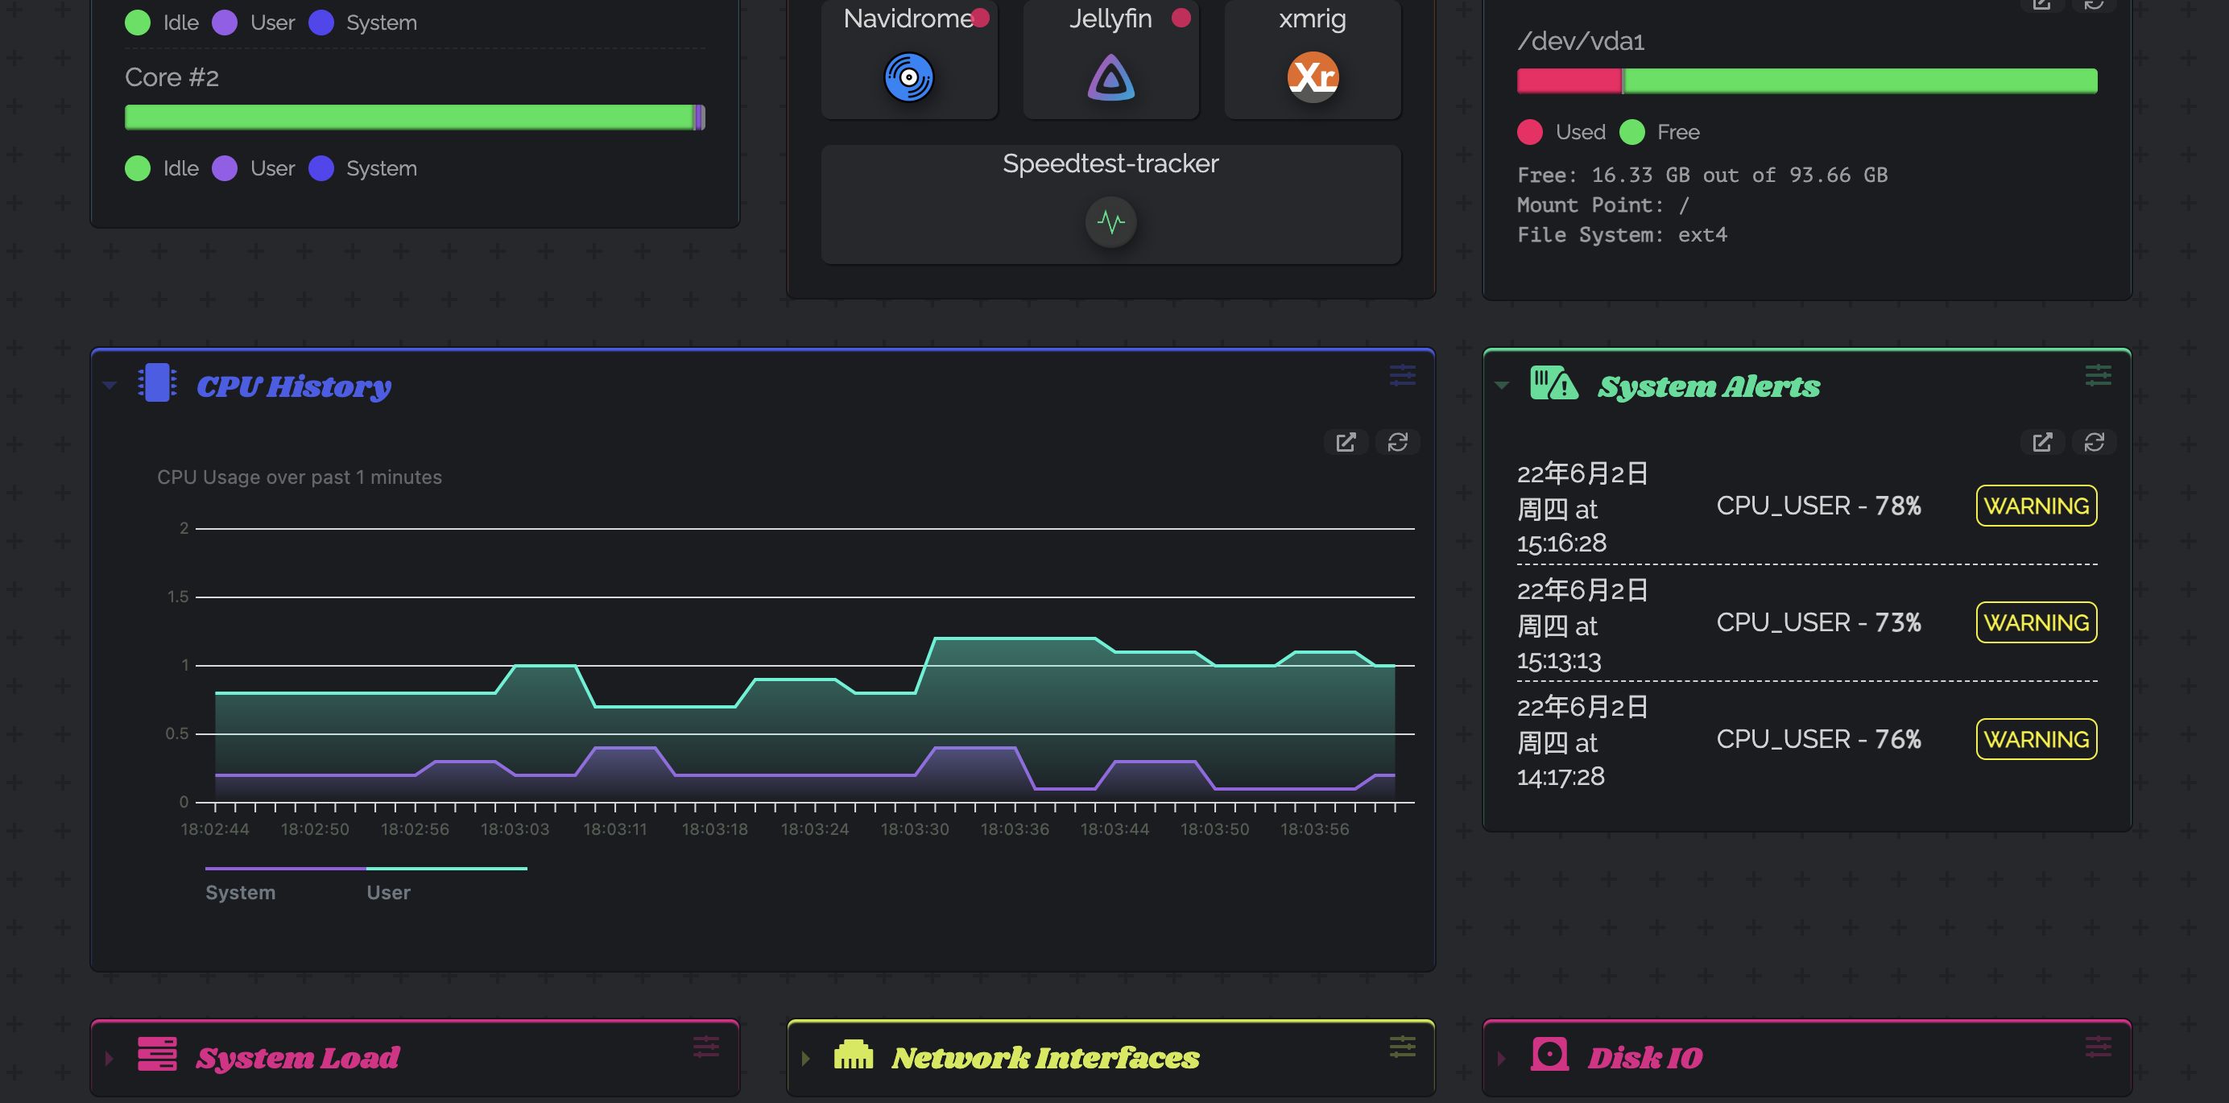
Task: Open the Navidrome app icon
Action: [908, 77]
